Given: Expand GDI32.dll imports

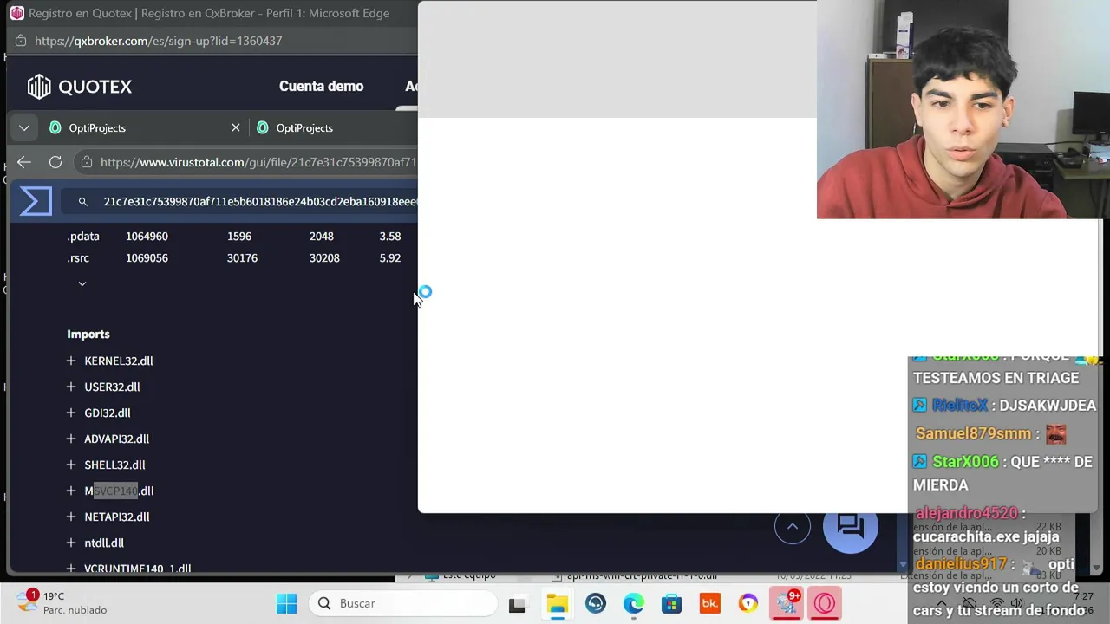Looking at the screenshot, I should [x=71, y=413].
